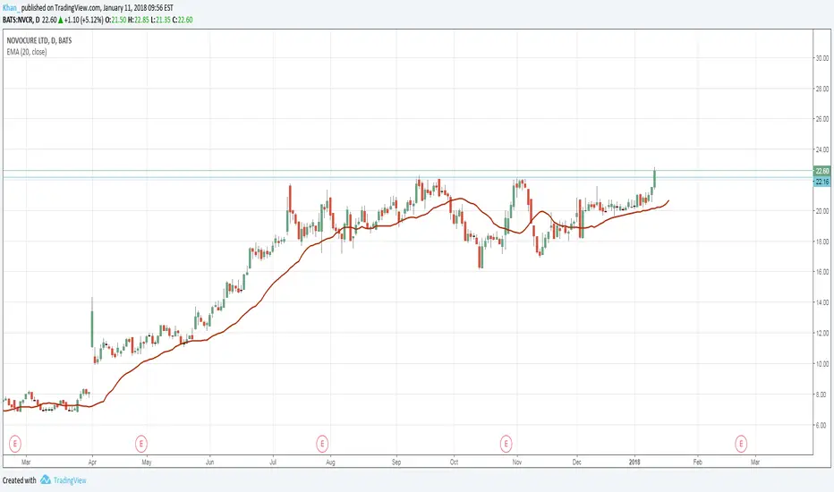Click the May label on time axis

[x=147, y=462]
